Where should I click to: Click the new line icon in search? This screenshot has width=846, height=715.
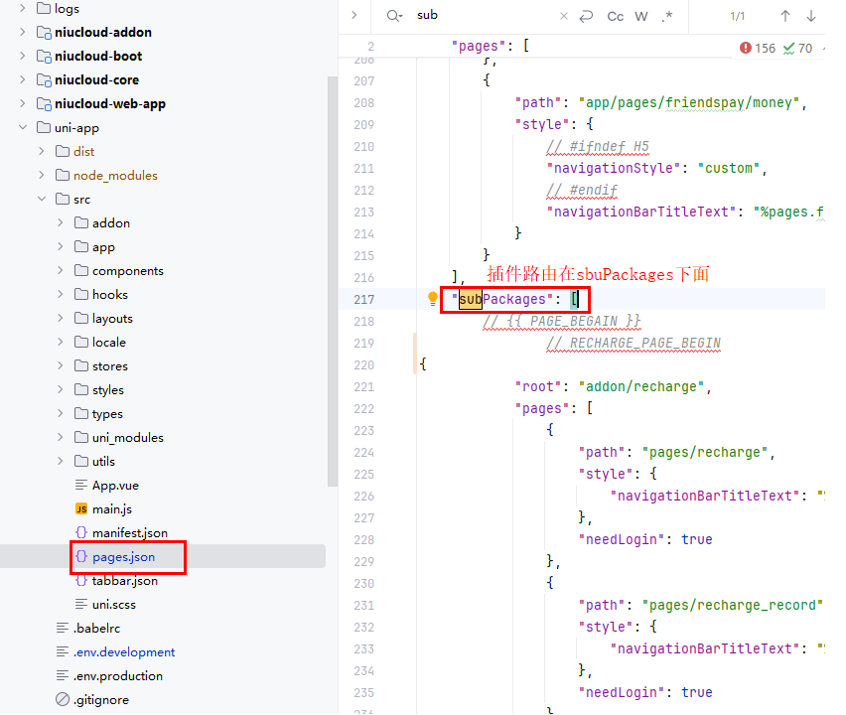(587, 16)
